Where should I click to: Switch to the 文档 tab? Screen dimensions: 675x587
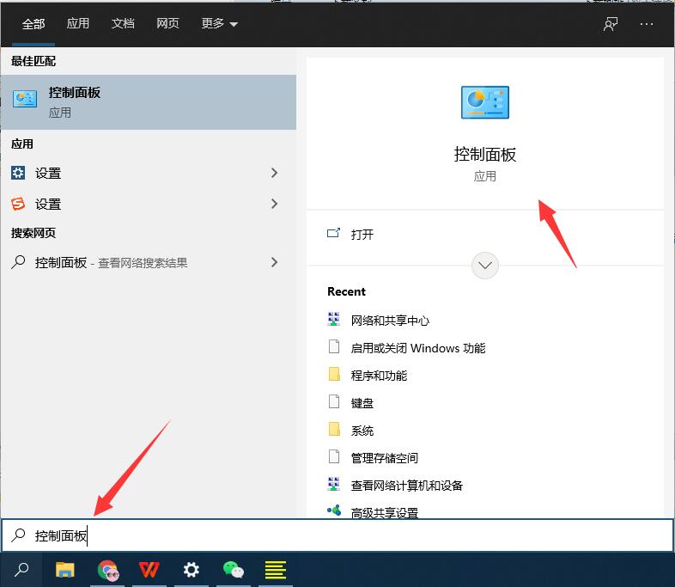coord(123,24)
